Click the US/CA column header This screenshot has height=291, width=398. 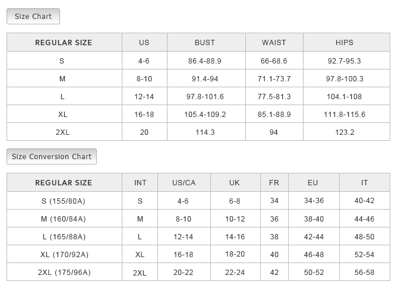coord(184,183)
